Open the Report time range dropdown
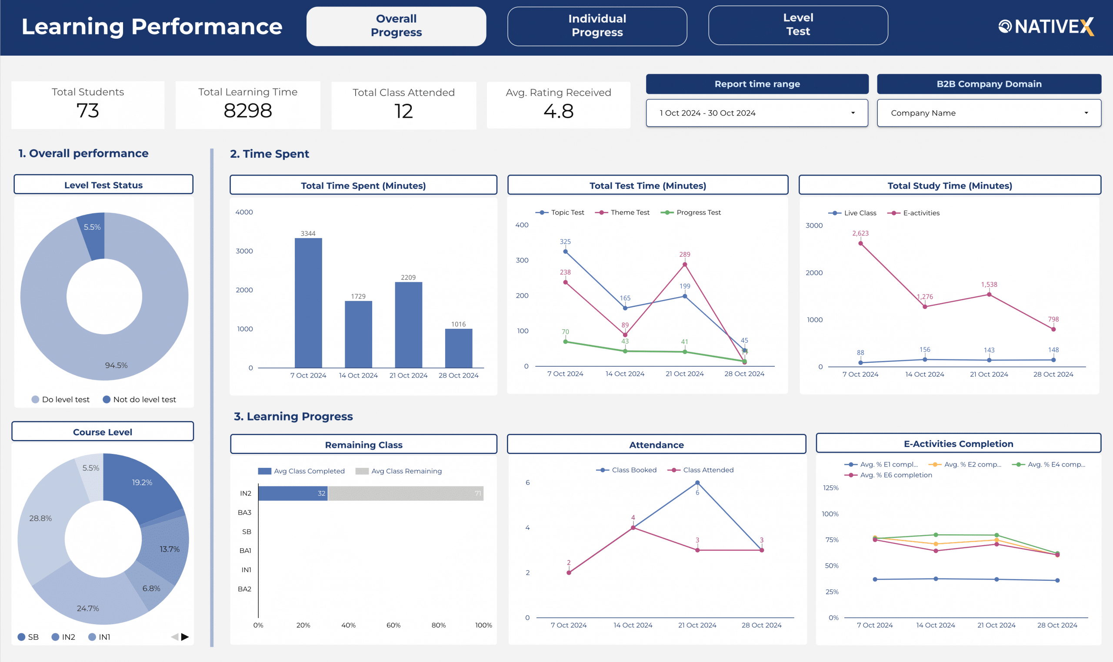Image resolution: width=1113 pixels, height=662 pixels. 757,113
